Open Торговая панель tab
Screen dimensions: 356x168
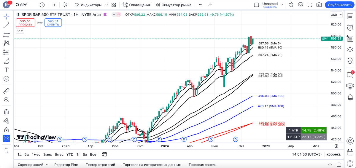[x=202, y=165]
